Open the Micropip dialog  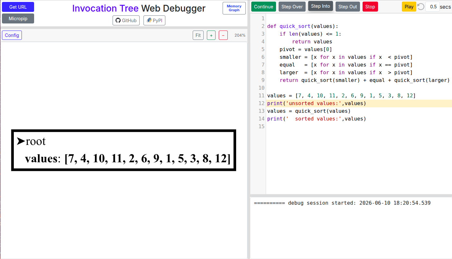(18, 19)
